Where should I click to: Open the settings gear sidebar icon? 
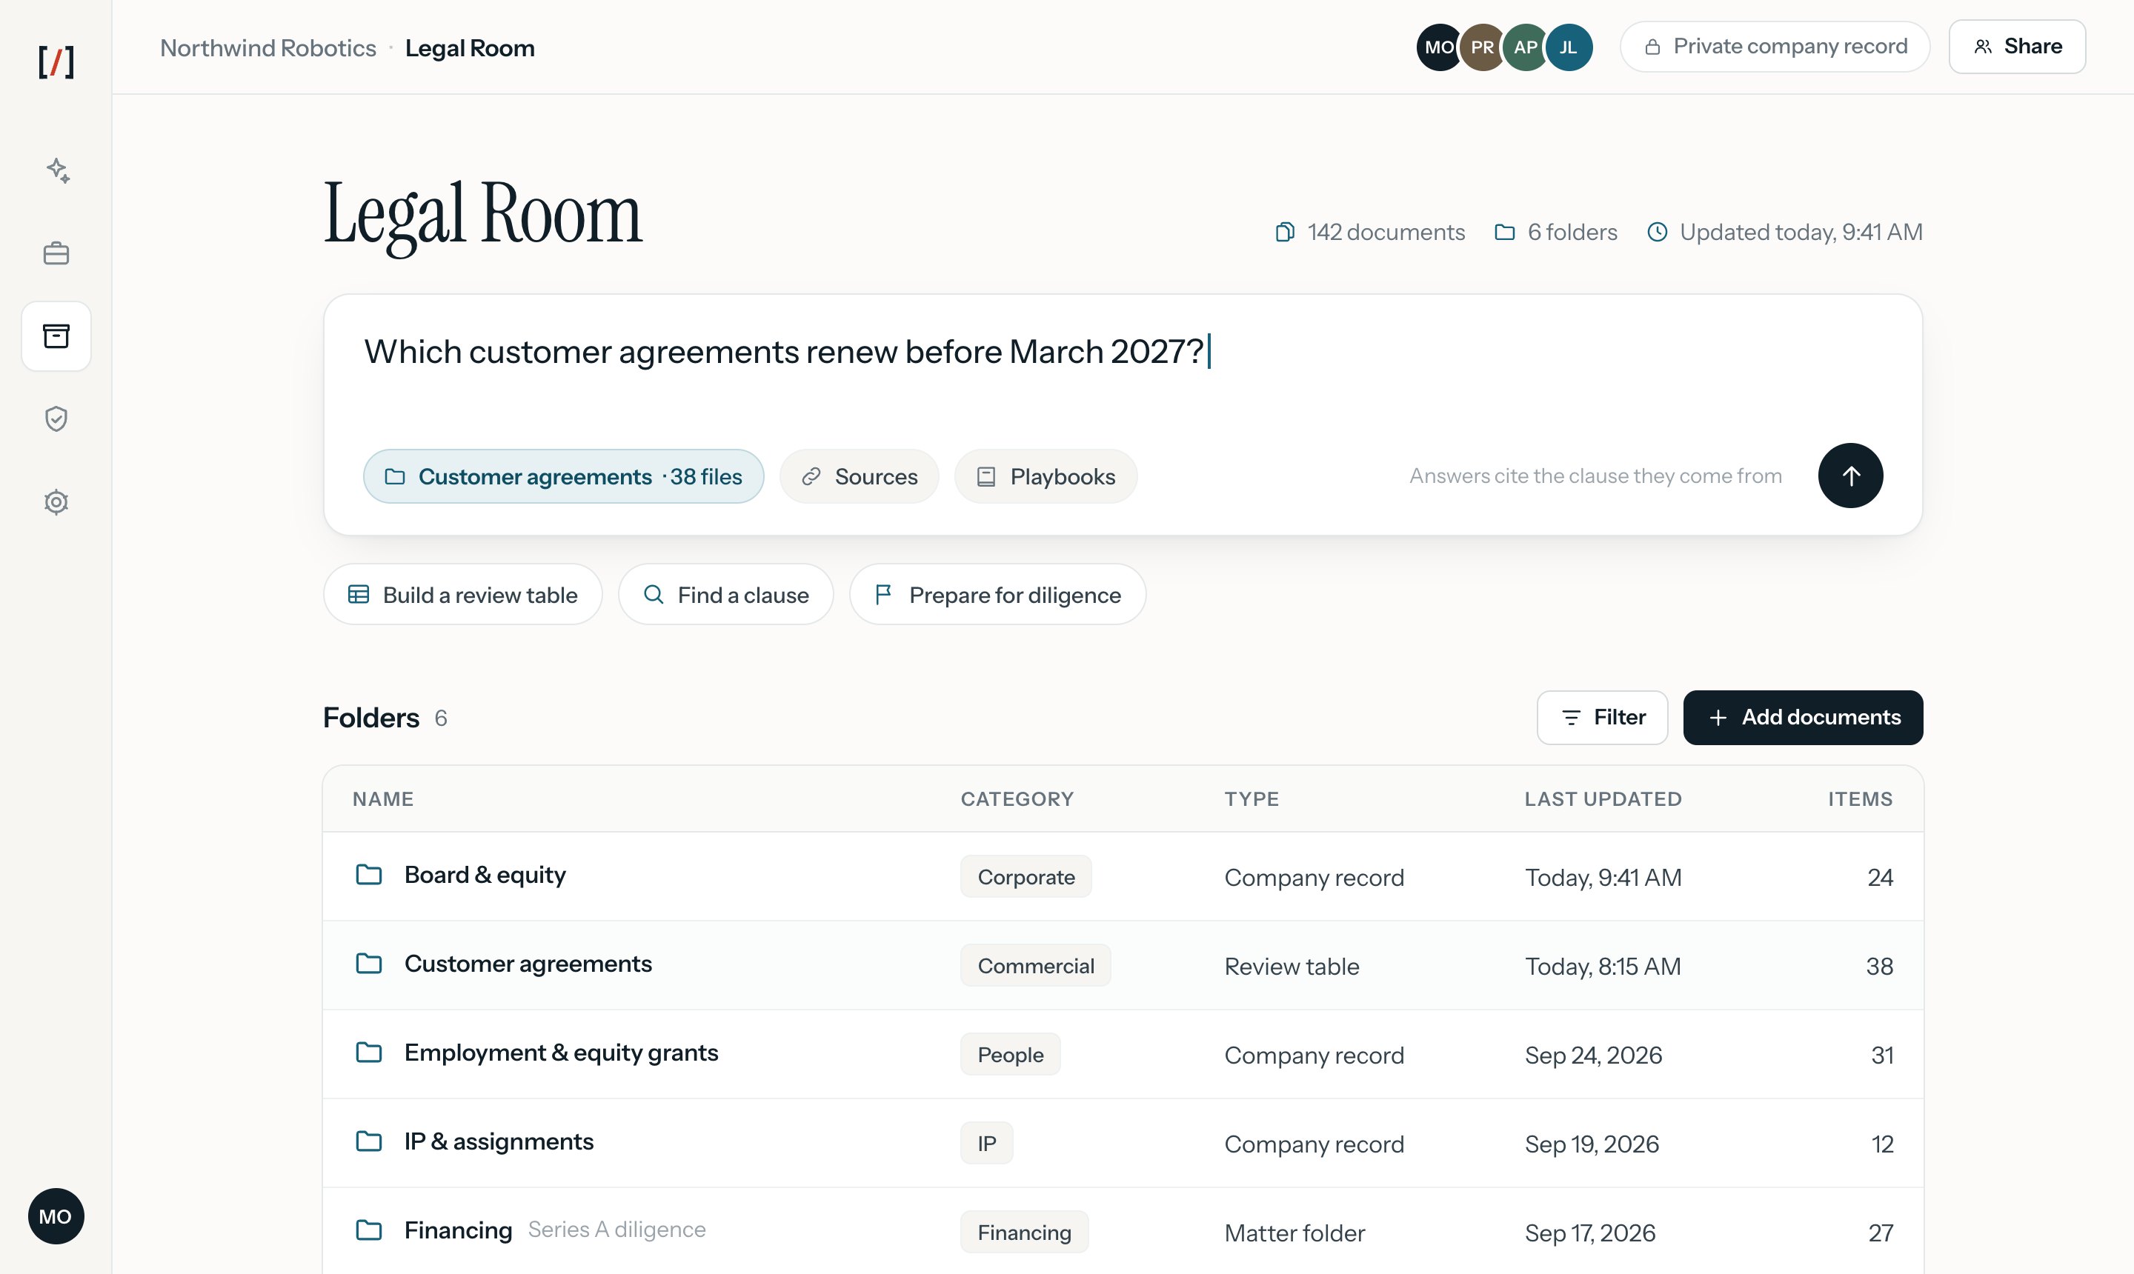click(56, 502)
